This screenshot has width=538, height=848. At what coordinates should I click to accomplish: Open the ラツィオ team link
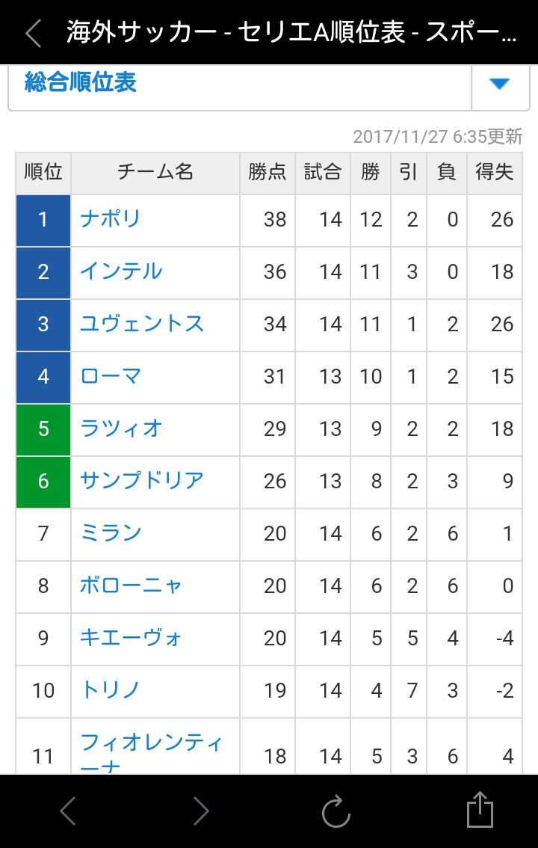121,428
